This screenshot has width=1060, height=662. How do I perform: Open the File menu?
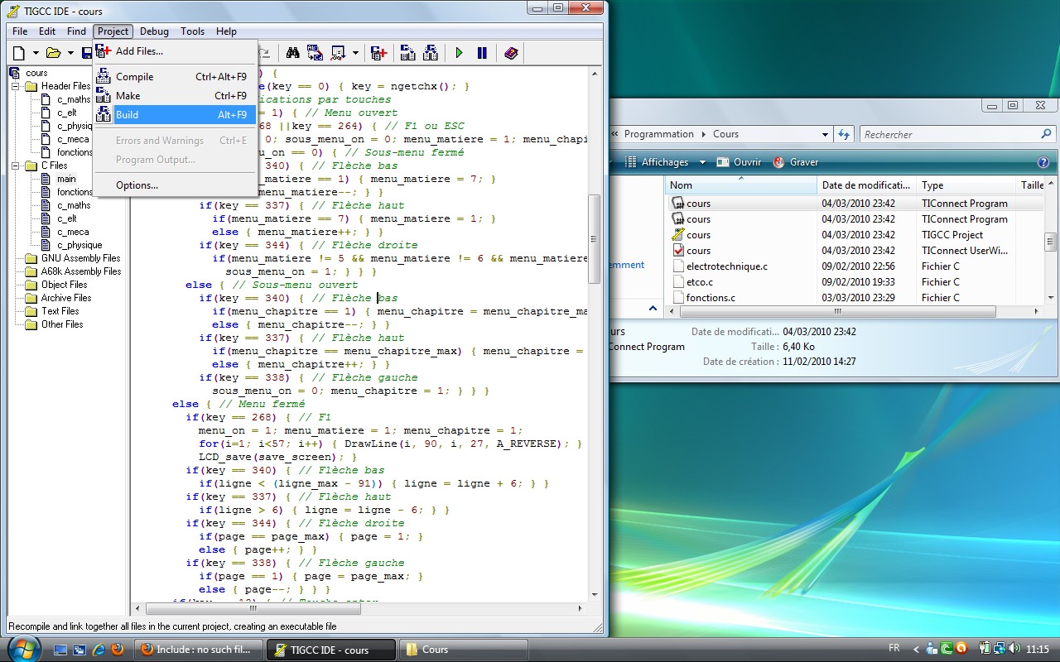tap(20, 31)
